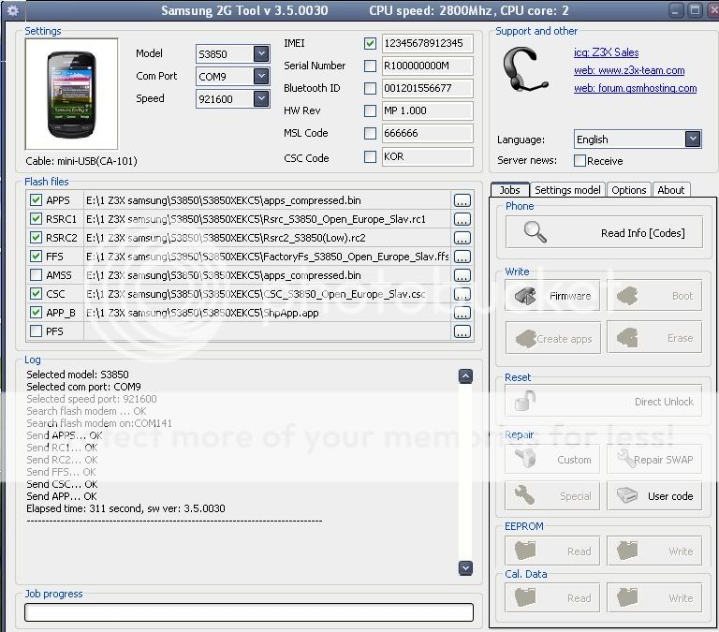Uncheck the RSRC2 flash file checkbox
The height and width of the screenshot is (632, 719).
pos(36,237)
